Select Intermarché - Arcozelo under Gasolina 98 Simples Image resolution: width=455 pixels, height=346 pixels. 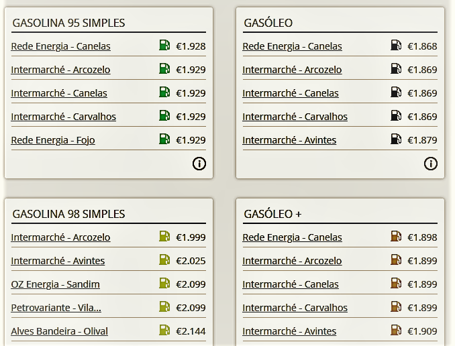(60, 237)
